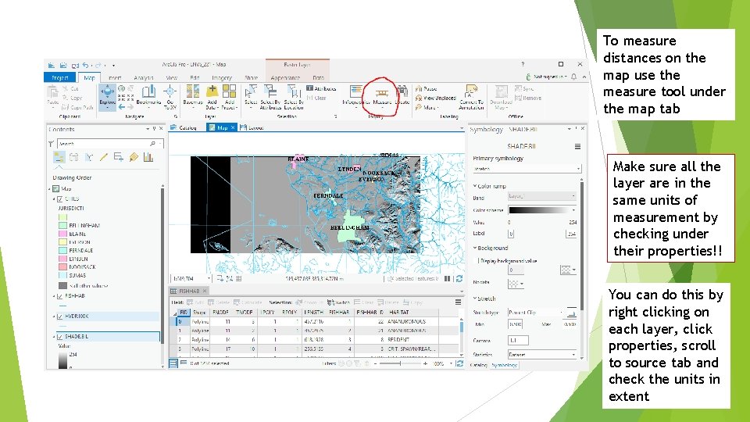Select the Explore navigation tool
This screenshot has width=750, height=422.
107,95
